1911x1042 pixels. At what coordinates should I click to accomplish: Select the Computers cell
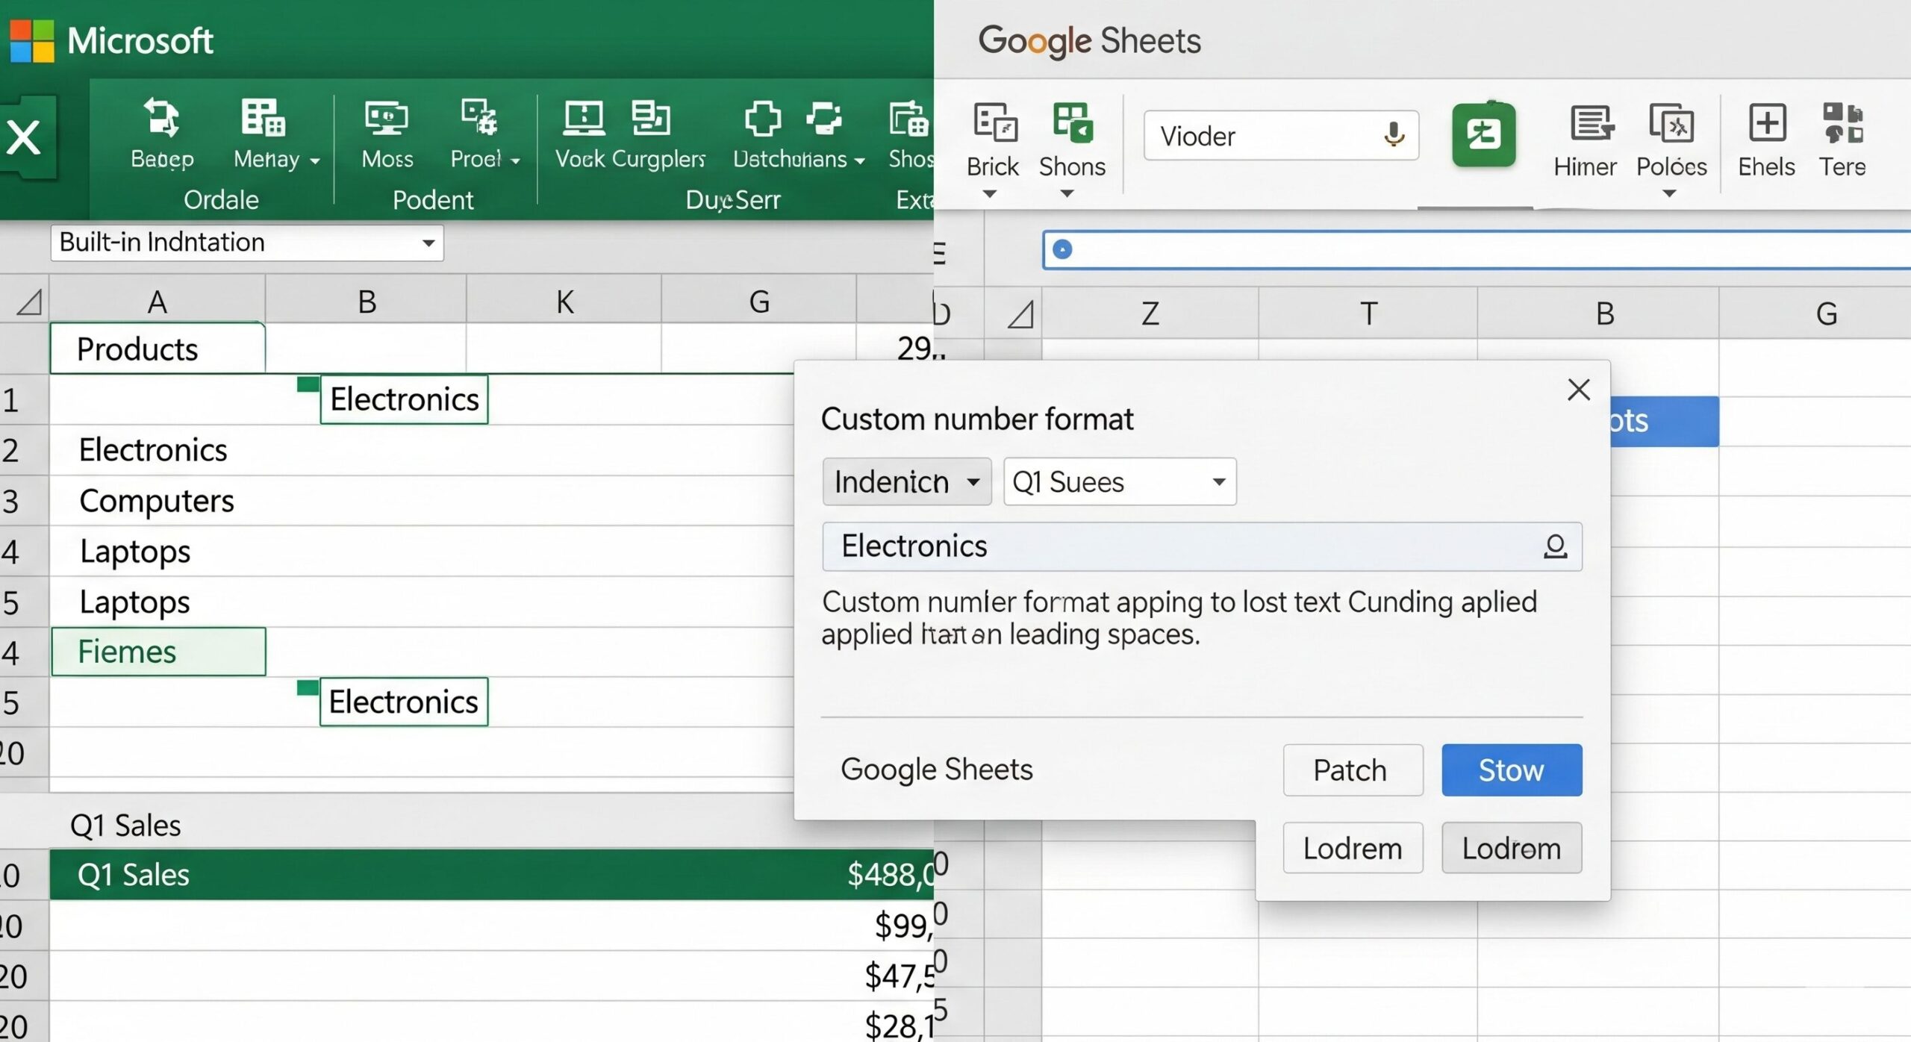coord(158,501)
